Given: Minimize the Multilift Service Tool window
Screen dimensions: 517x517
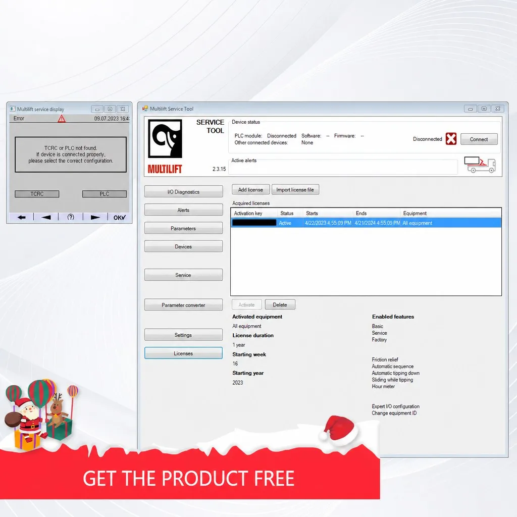Looking at the screenshot, I should pos(470,109).
